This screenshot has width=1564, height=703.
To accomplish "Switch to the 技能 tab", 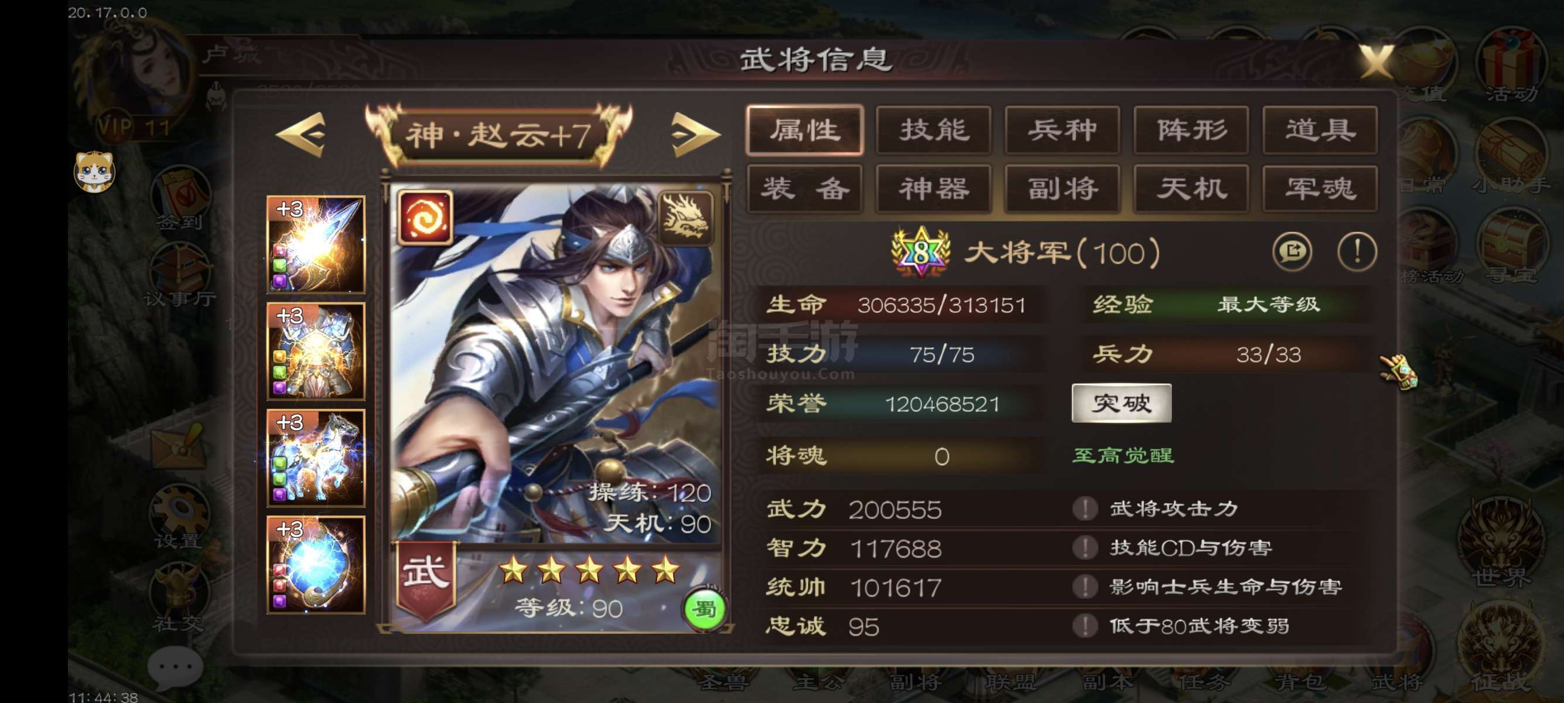I will [x=934, y=130].
